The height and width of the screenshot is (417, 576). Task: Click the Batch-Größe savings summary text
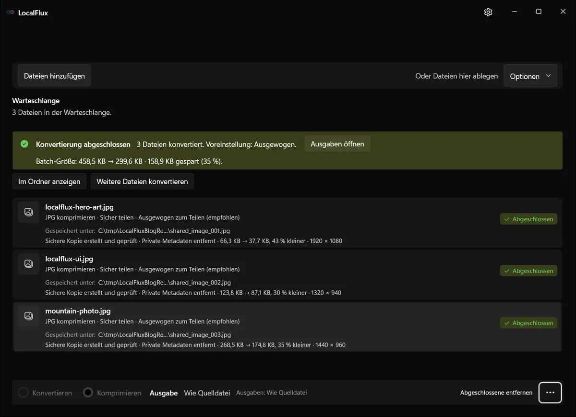pyautogui.click(x=129, y=161)
